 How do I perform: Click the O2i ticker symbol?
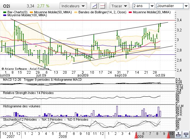(7, 6)
